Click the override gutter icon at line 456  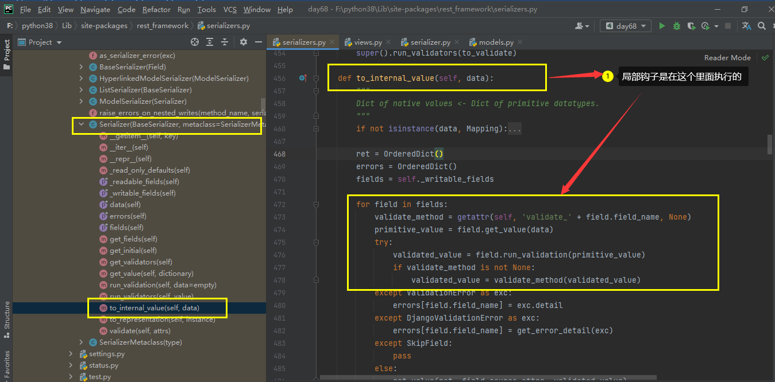pos(303,78)
